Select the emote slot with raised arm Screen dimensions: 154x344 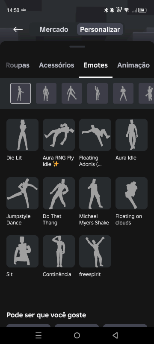[x=98, y=93]
